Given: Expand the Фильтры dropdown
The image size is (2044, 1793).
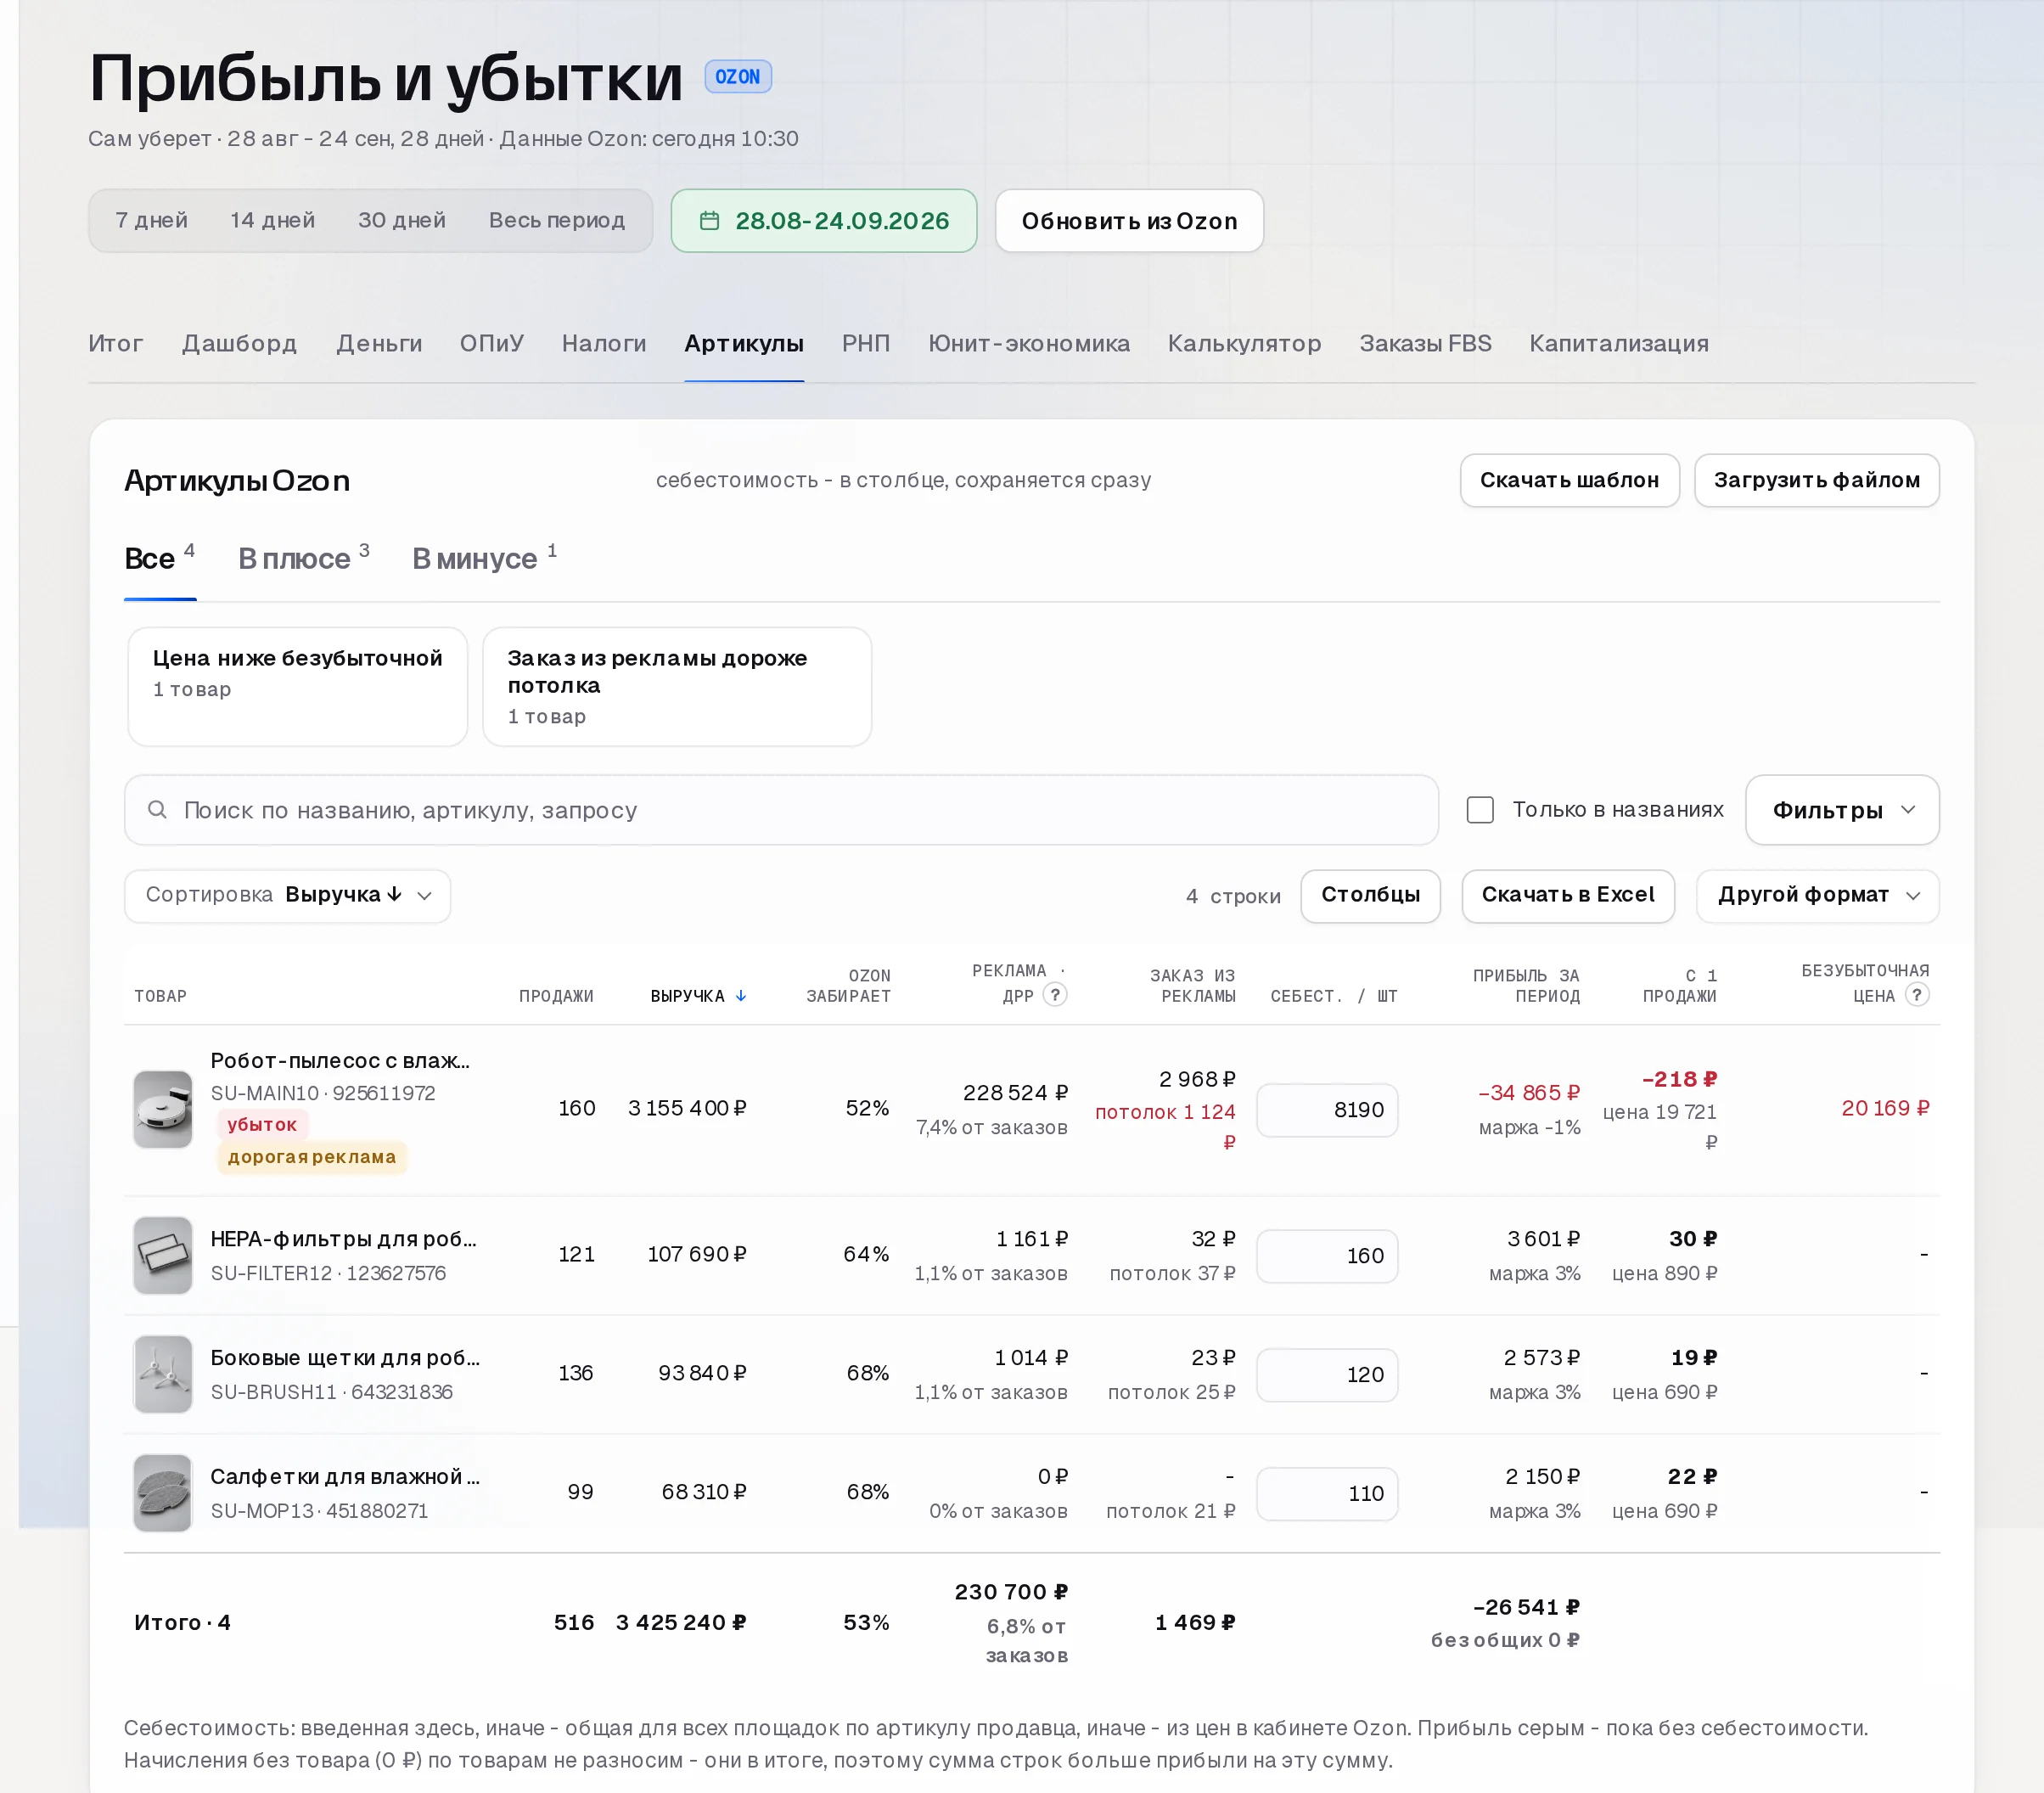Looking at the screenshot, I should (x=1842, y=810).
